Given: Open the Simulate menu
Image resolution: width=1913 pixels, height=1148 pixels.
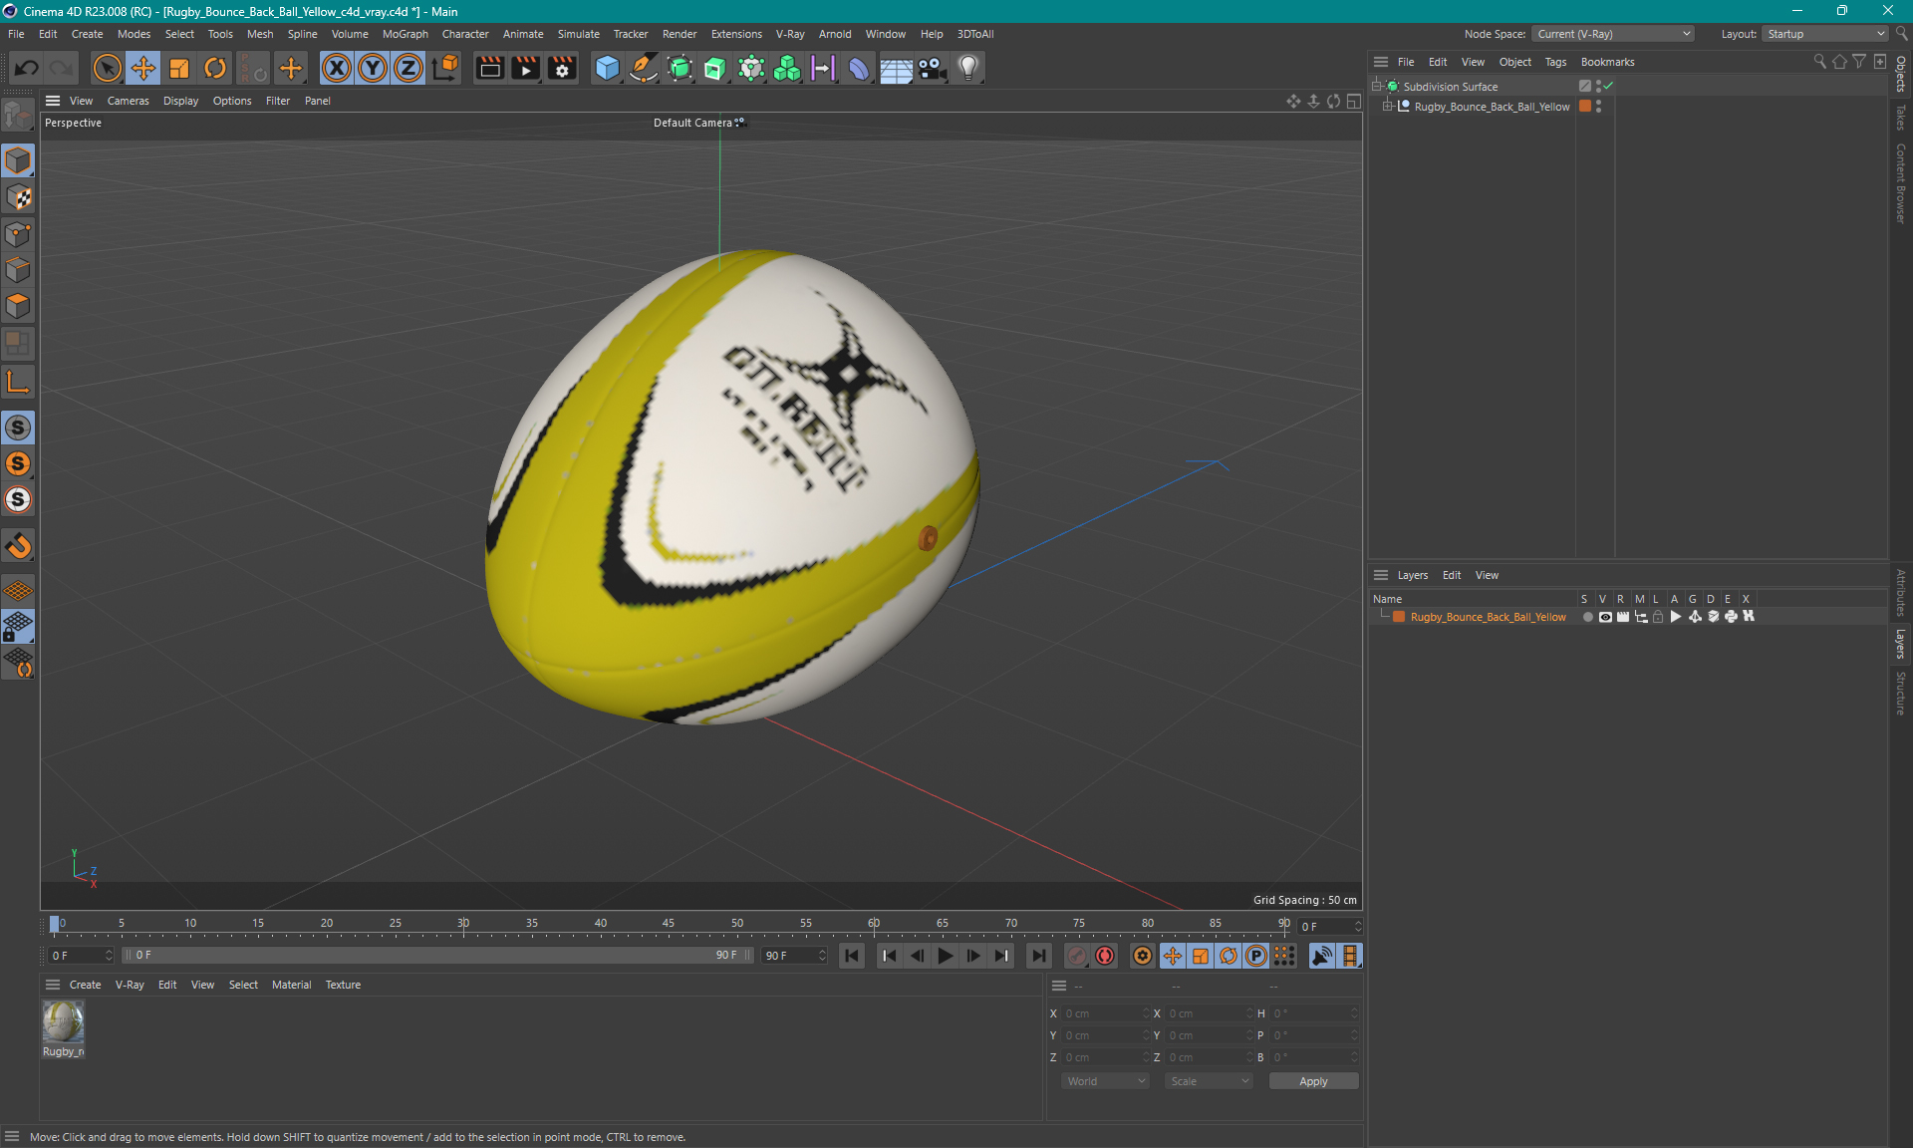Looking at the screenshot, I should 578,34.
